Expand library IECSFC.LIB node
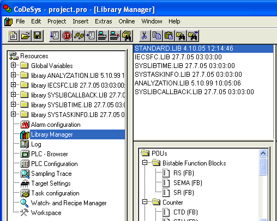 point(13,85)
